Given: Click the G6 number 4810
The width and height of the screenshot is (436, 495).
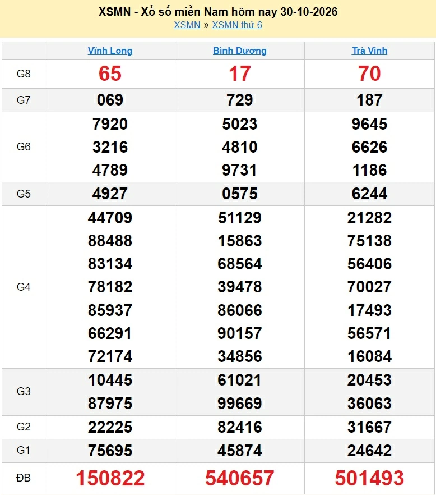Looking at the screenshot, I should click(240, 147).
